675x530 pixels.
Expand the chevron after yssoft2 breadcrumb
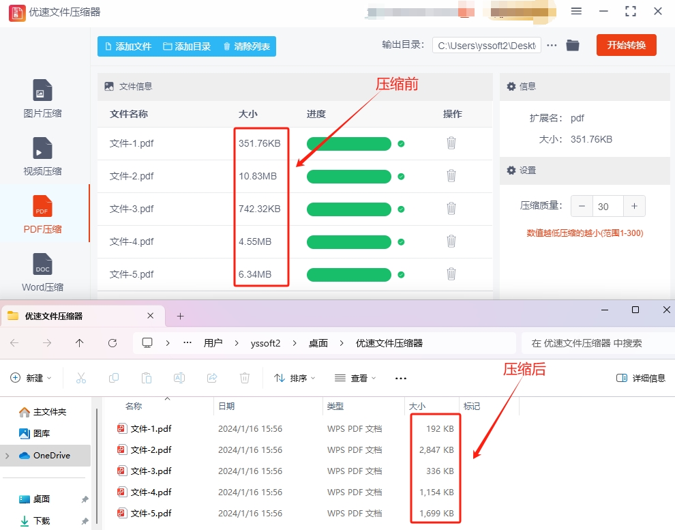295,343
